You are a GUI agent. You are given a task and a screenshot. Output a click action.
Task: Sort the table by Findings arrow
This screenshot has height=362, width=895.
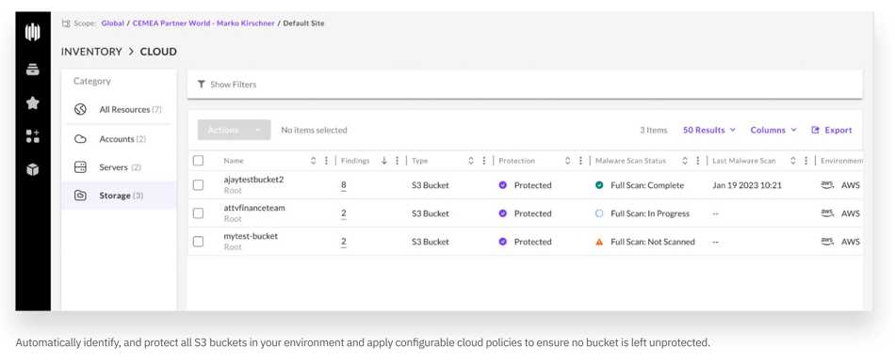point(384,161)
